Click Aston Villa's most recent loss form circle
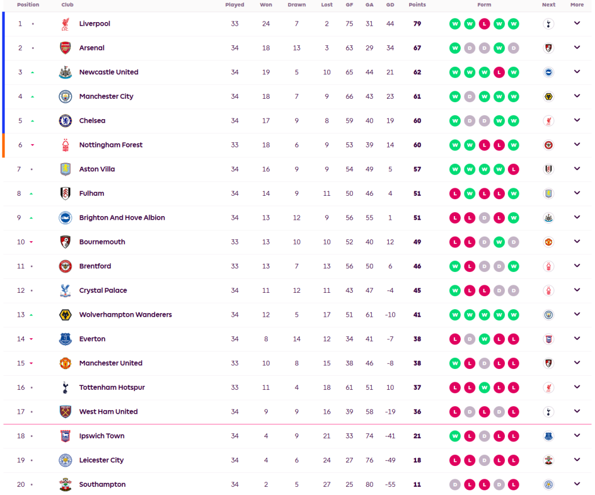 pyautogui.click(x=513, y=169)
